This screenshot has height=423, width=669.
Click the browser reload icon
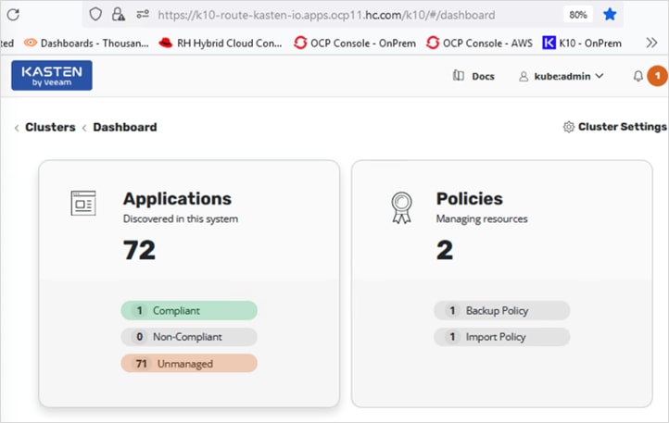pos(13,15)
